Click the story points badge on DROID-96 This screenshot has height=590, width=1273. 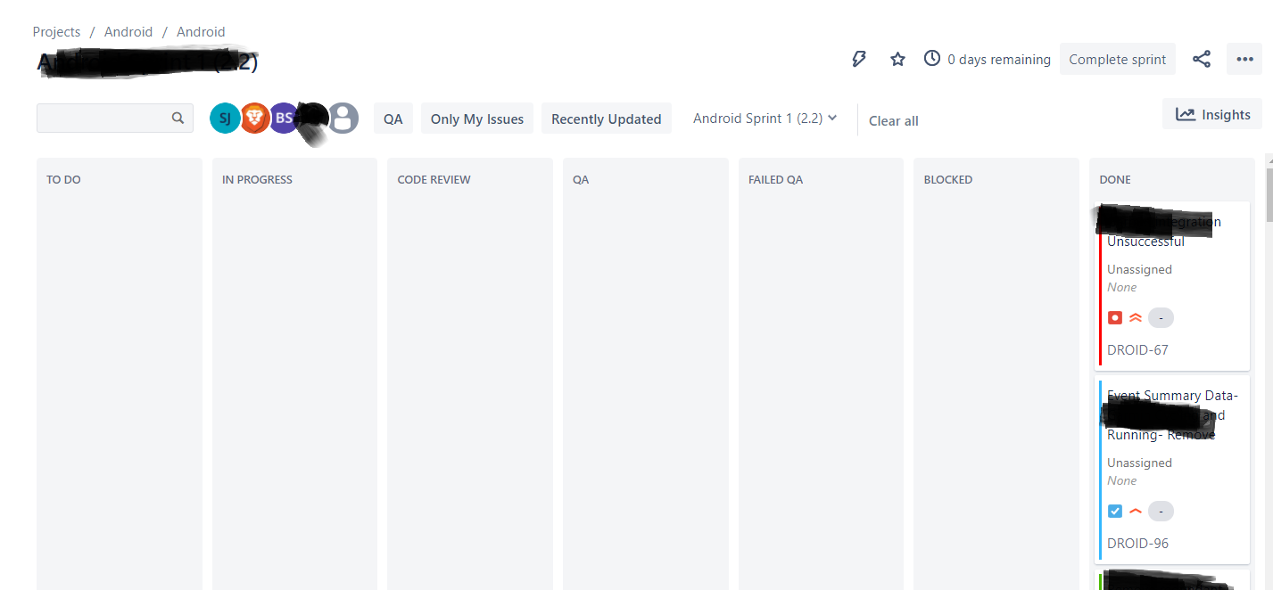click(x=1161, y=511)
